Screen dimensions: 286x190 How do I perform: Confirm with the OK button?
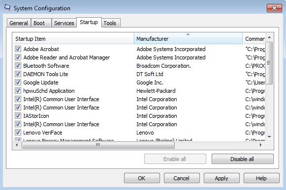(x=142, y=178)
